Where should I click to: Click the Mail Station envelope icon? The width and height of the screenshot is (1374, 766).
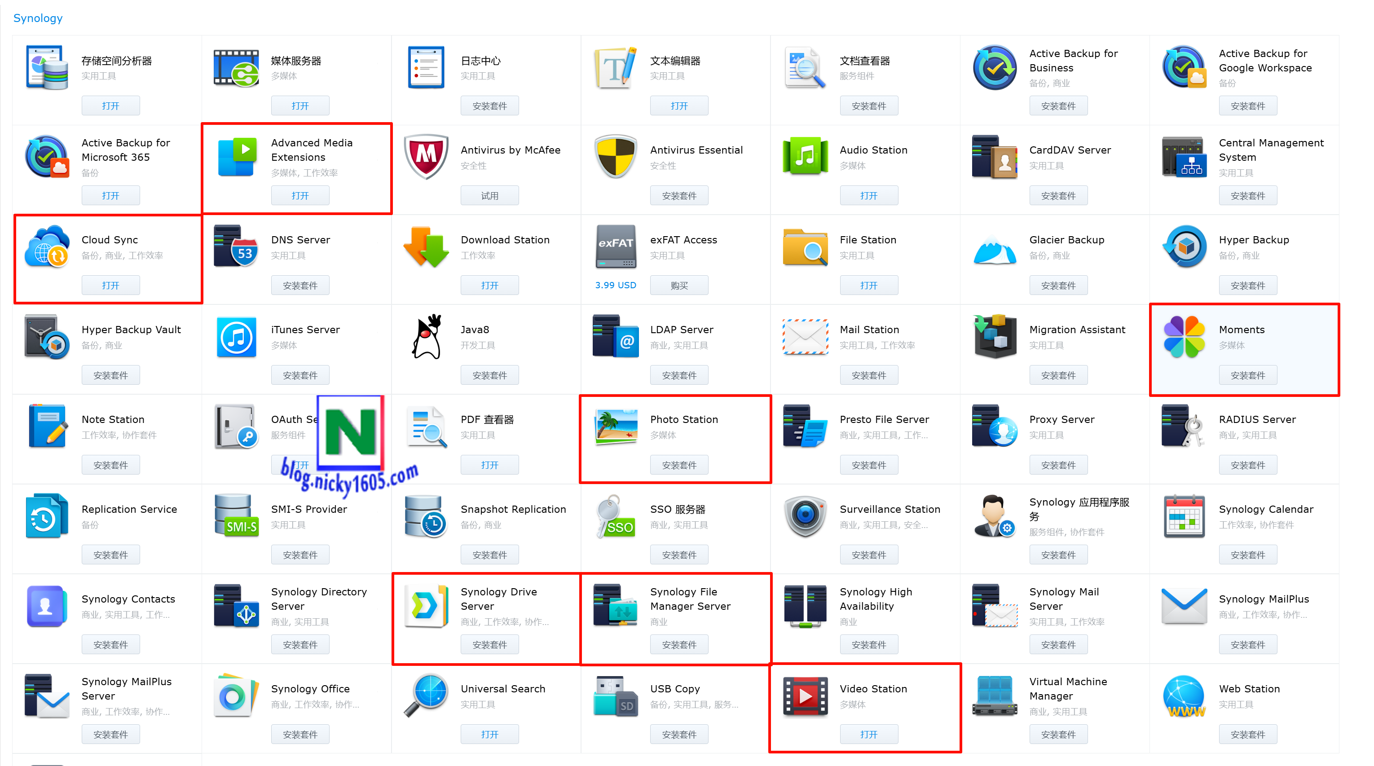(x=805, y=337)
